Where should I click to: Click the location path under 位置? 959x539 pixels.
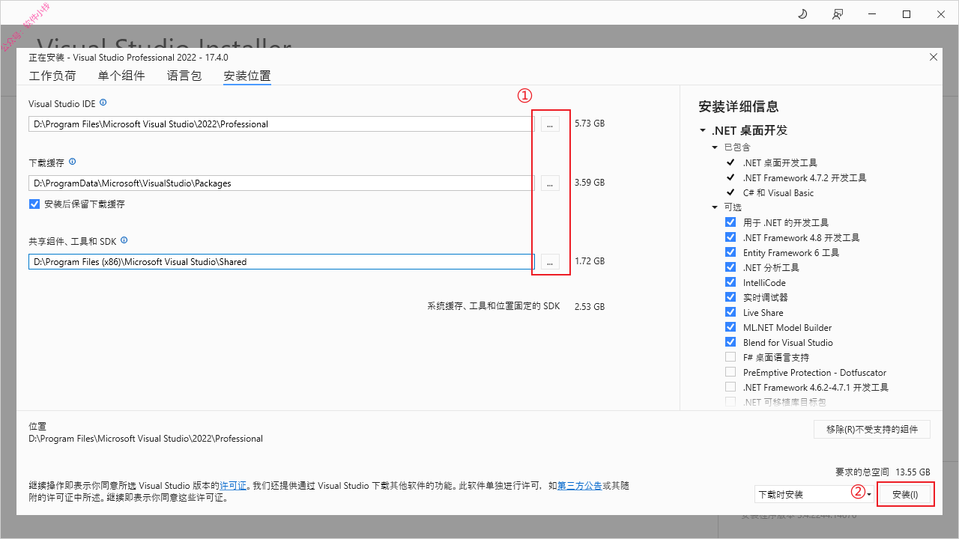click(x=146, y=439)
